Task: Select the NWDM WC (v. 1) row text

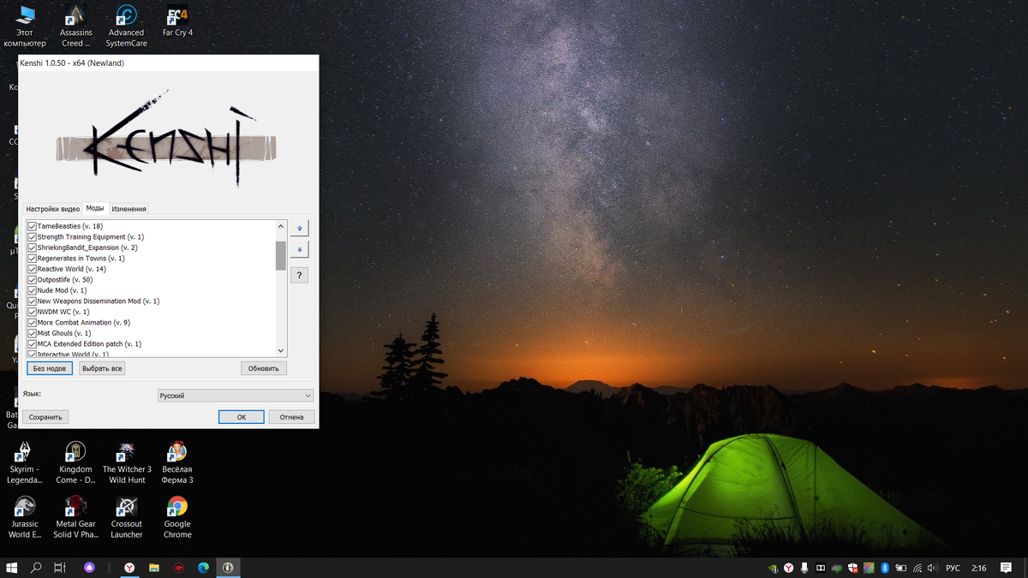Action: (63, 312)
